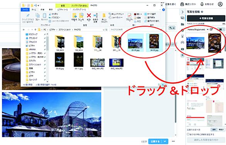The width and height of the screenshot is (226, 145).
Task: Click the three-dot more options beside publish
Action: point(173,142)
